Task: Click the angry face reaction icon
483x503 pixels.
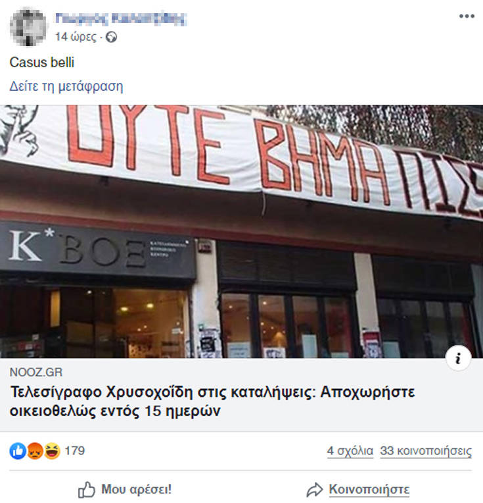Action: click(35, 451)
